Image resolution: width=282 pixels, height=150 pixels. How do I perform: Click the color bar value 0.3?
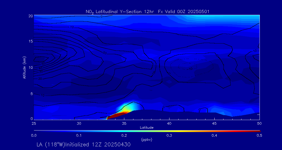click(169, 136)
